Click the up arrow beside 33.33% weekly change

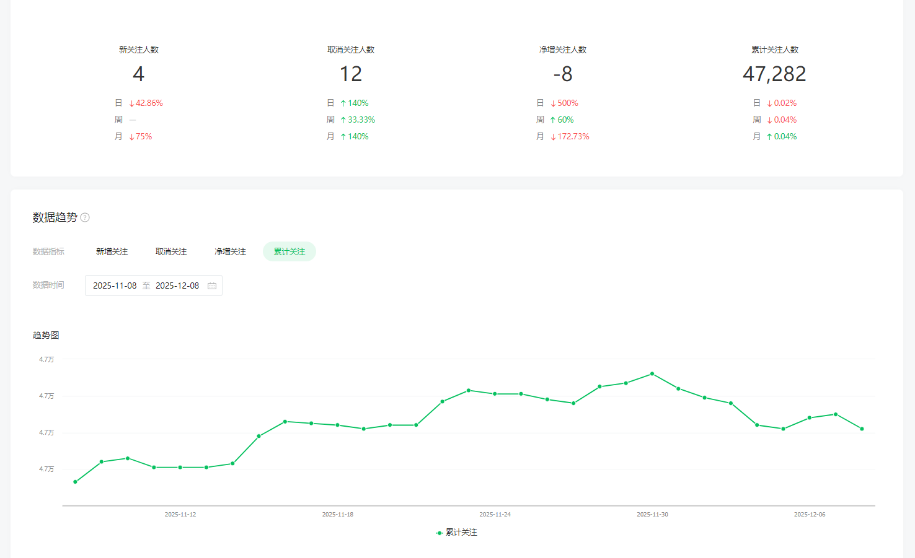tap(343, 120)
